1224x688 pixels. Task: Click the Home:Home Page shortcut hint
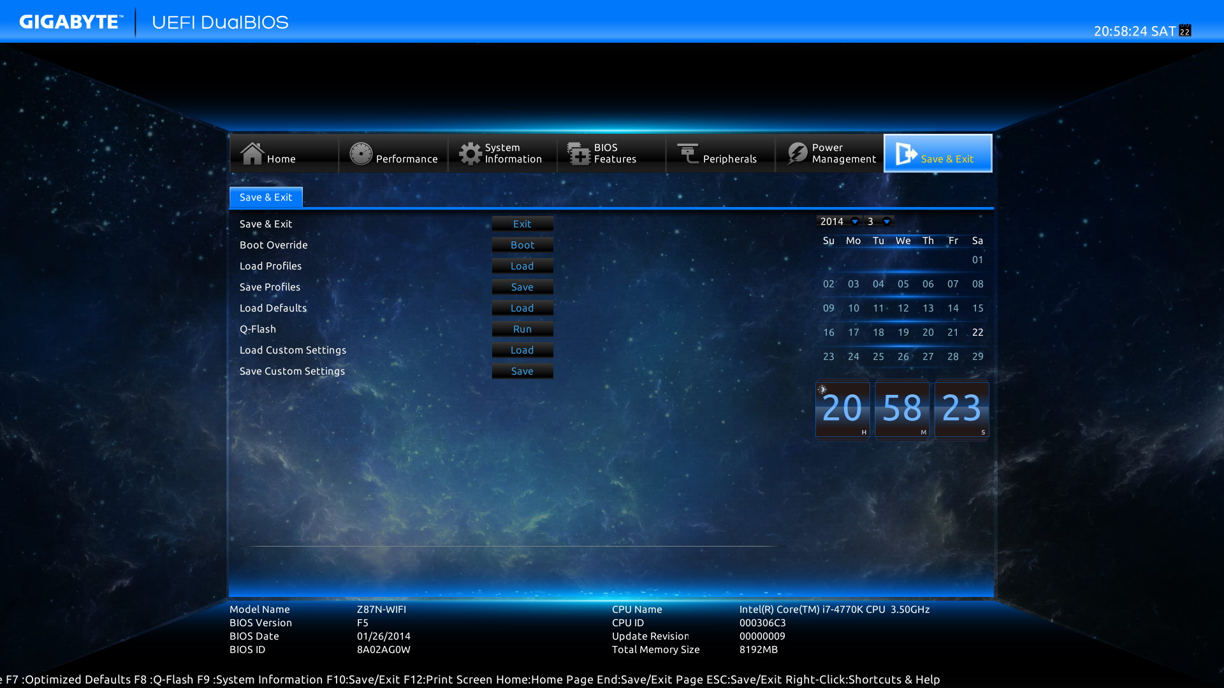(x=544, y=679)
